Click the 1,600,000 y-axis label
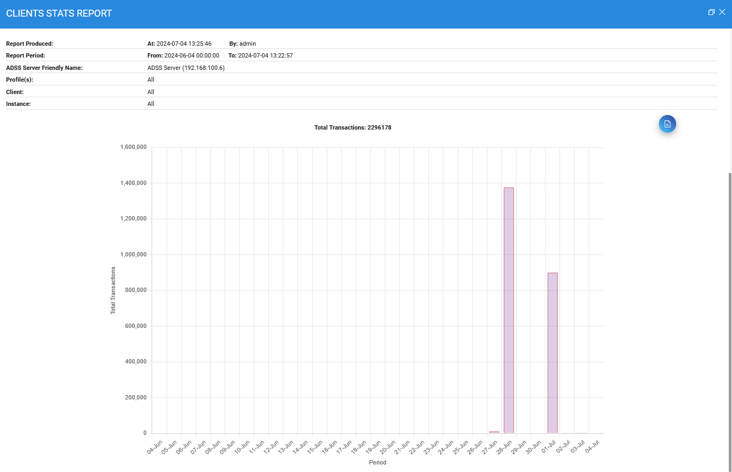 134,147
